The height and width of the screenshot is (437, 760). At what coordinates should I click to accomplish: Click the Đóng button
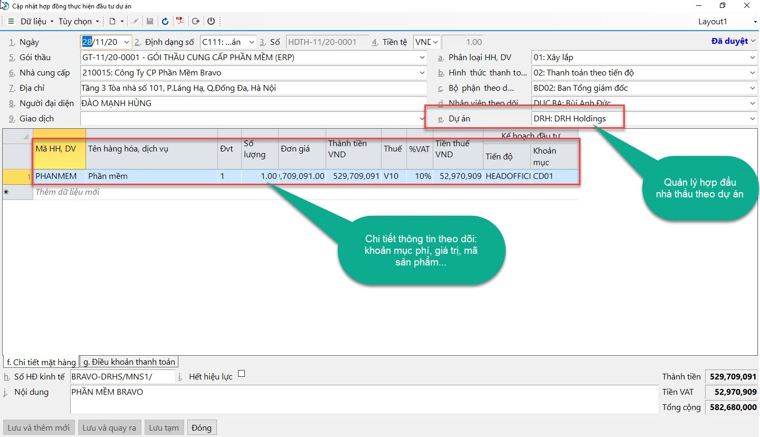(202, 427)
